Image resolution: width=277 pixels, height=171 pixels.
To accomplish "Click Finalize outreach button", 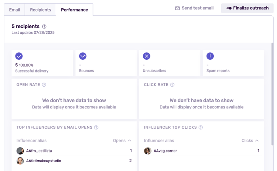I will [247, 8].
